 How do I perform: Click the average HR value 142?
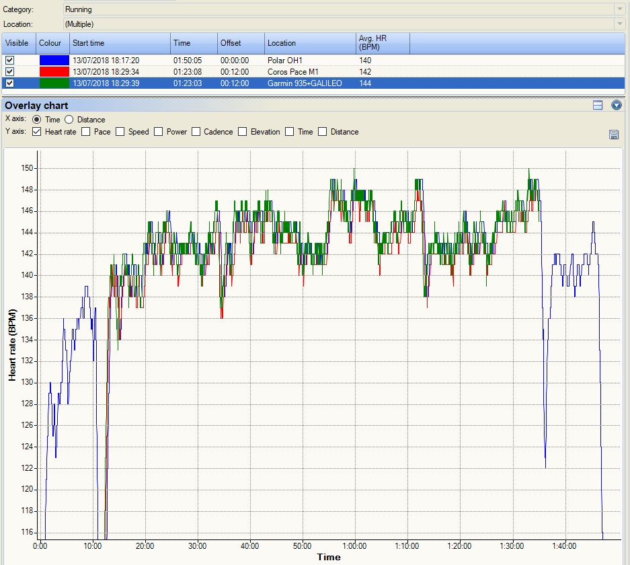pyautogui.click(x=365, y=71)
